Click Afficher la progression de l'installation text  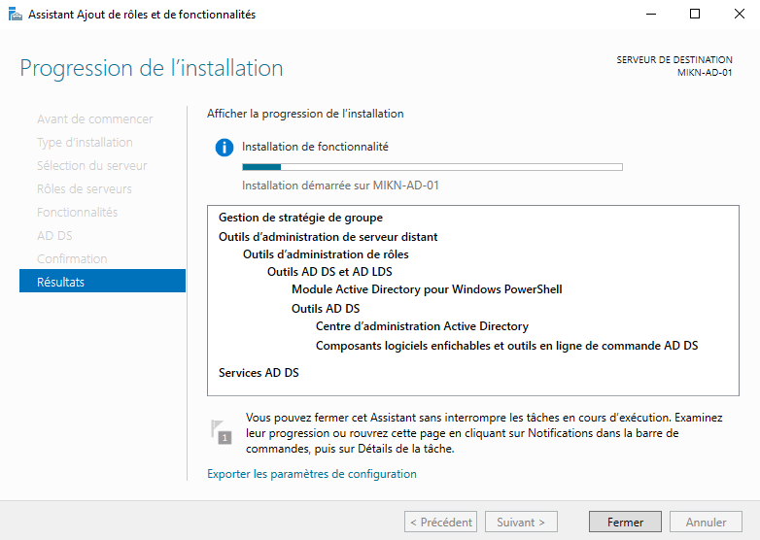[305, 114]
